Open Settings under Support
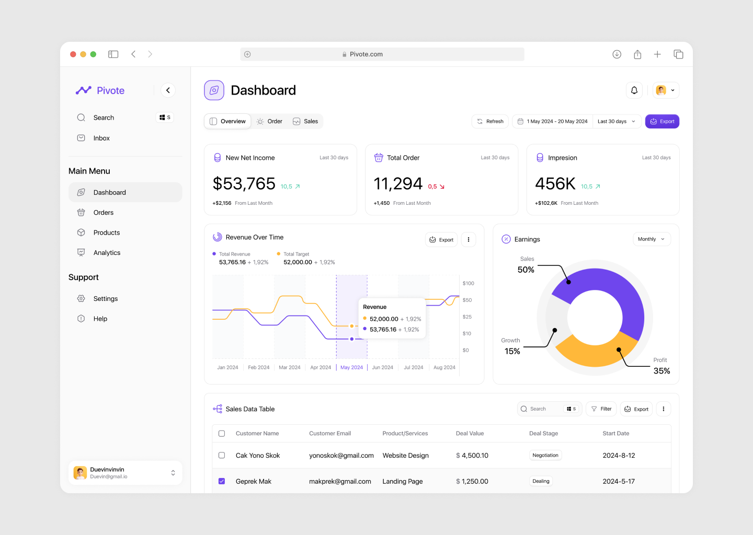The image size is (753, 535). click(x=106, y=298)
